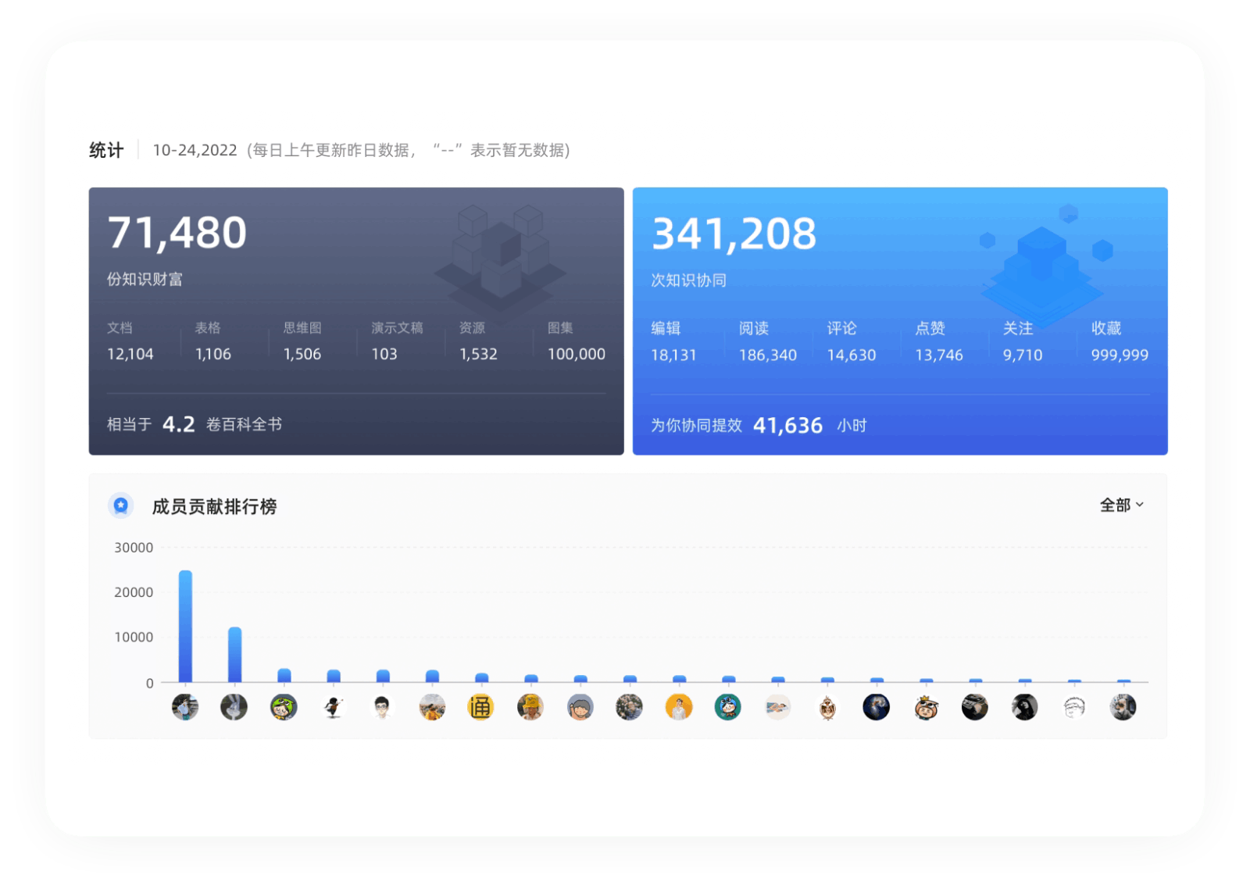Select the 资源 1,532 statistic
Image resolution: width=1250 pixels, height=886 pixels.
pyautogui.click(x=478, y=341)
